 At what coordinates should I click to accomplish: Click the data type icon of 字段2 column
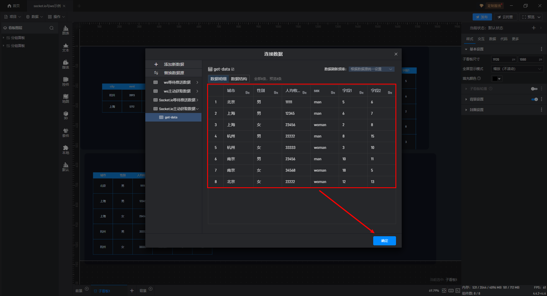click(x=390, y=92)
